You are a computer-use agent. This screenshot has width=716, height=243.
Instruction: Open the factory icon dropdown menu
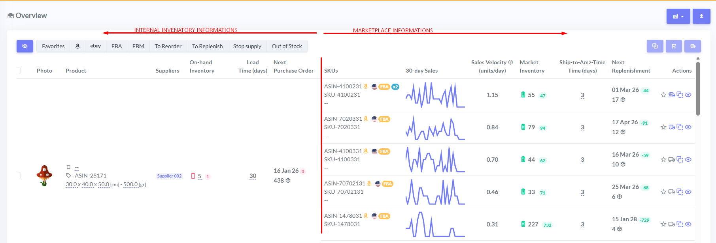(x=678, y=16)
